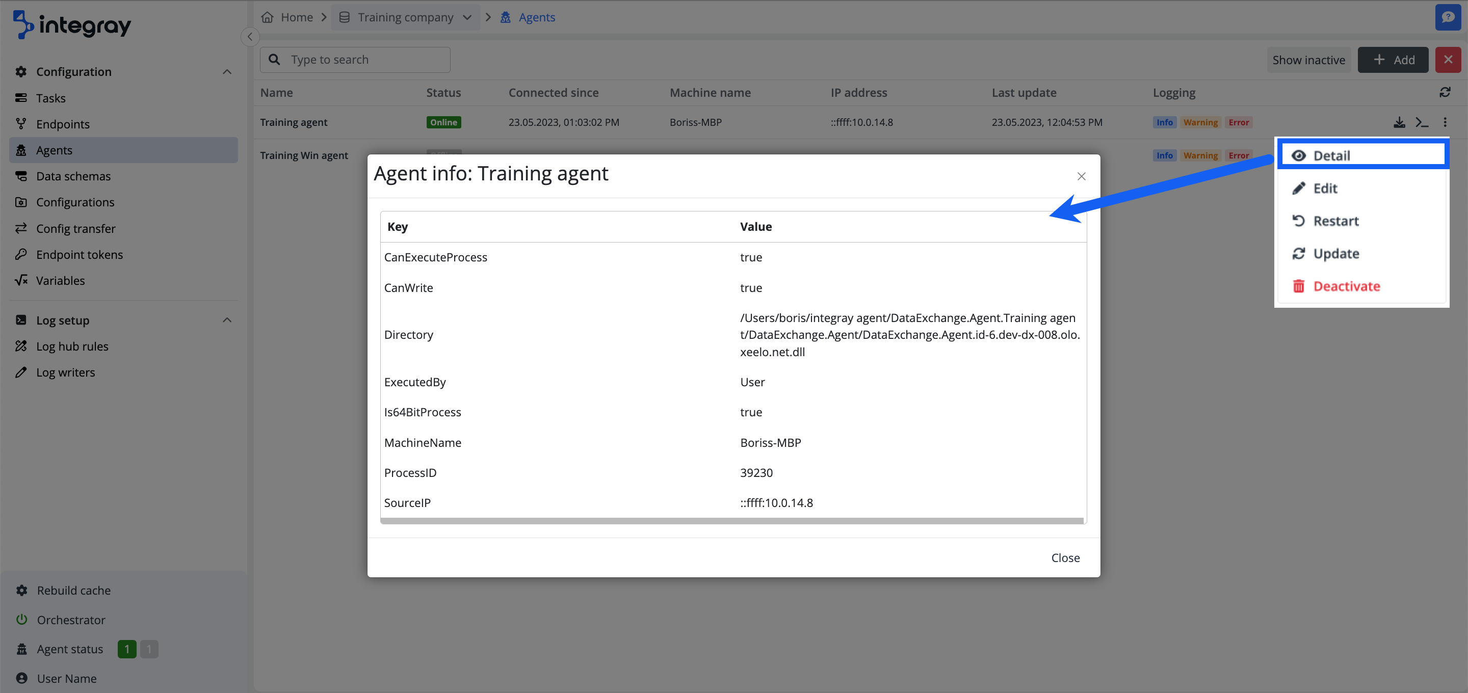Toggle the Show inactive button

[1308, 60]
